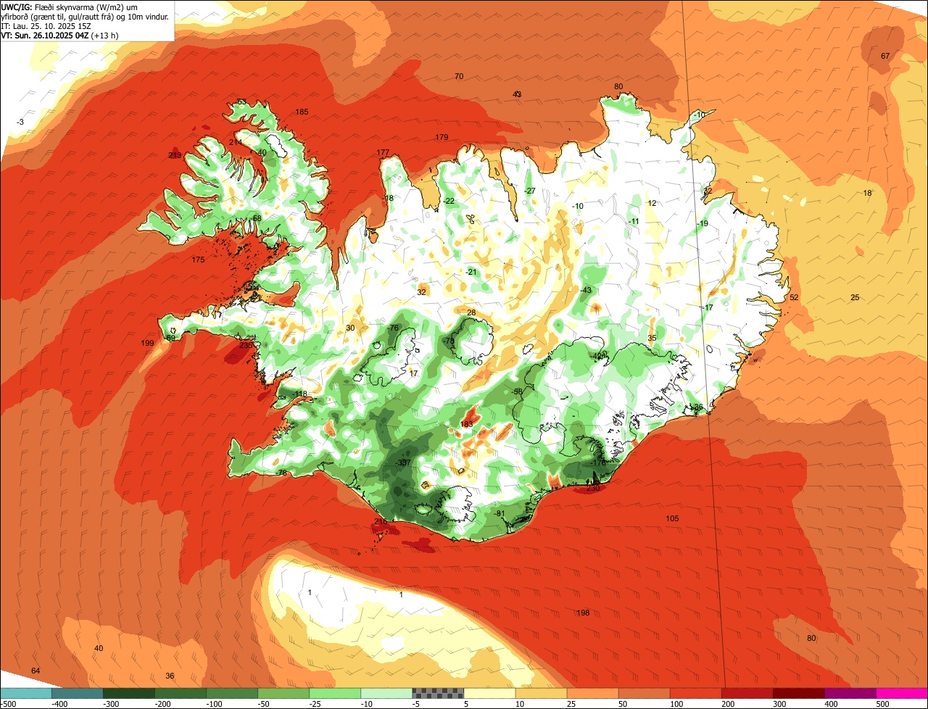Click the "199" value on the map

click(147, 343)
